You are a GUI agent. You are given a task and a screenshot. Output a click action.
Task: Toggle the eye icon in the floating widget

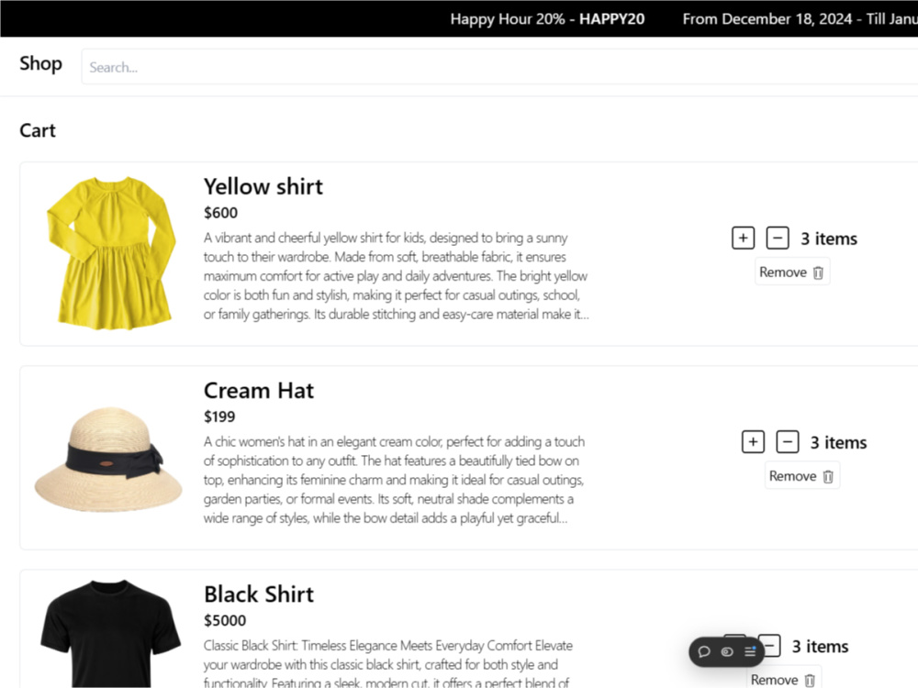(x=728, y=651)
